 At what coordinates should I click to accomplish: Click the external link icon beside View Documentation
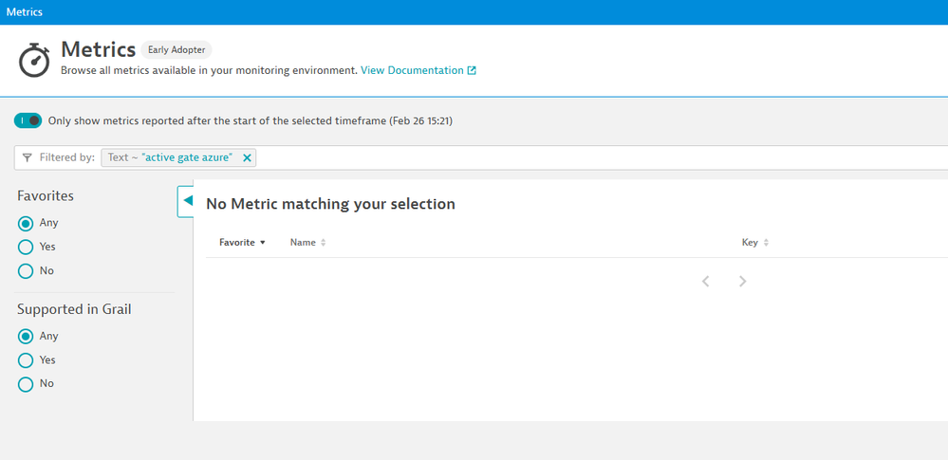pyautogui.click(x=472, y=70)
